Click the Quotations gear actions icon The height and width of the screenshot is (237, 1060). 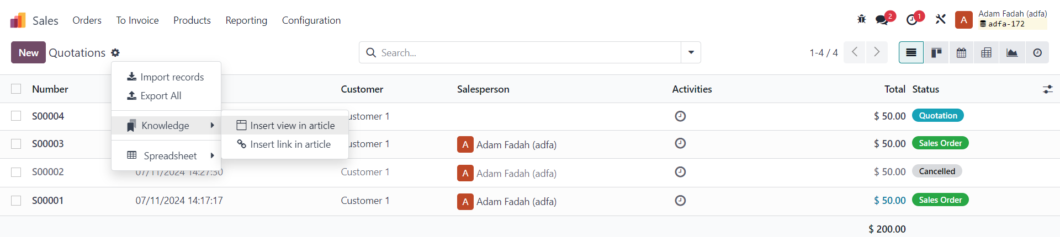[115, 52]
